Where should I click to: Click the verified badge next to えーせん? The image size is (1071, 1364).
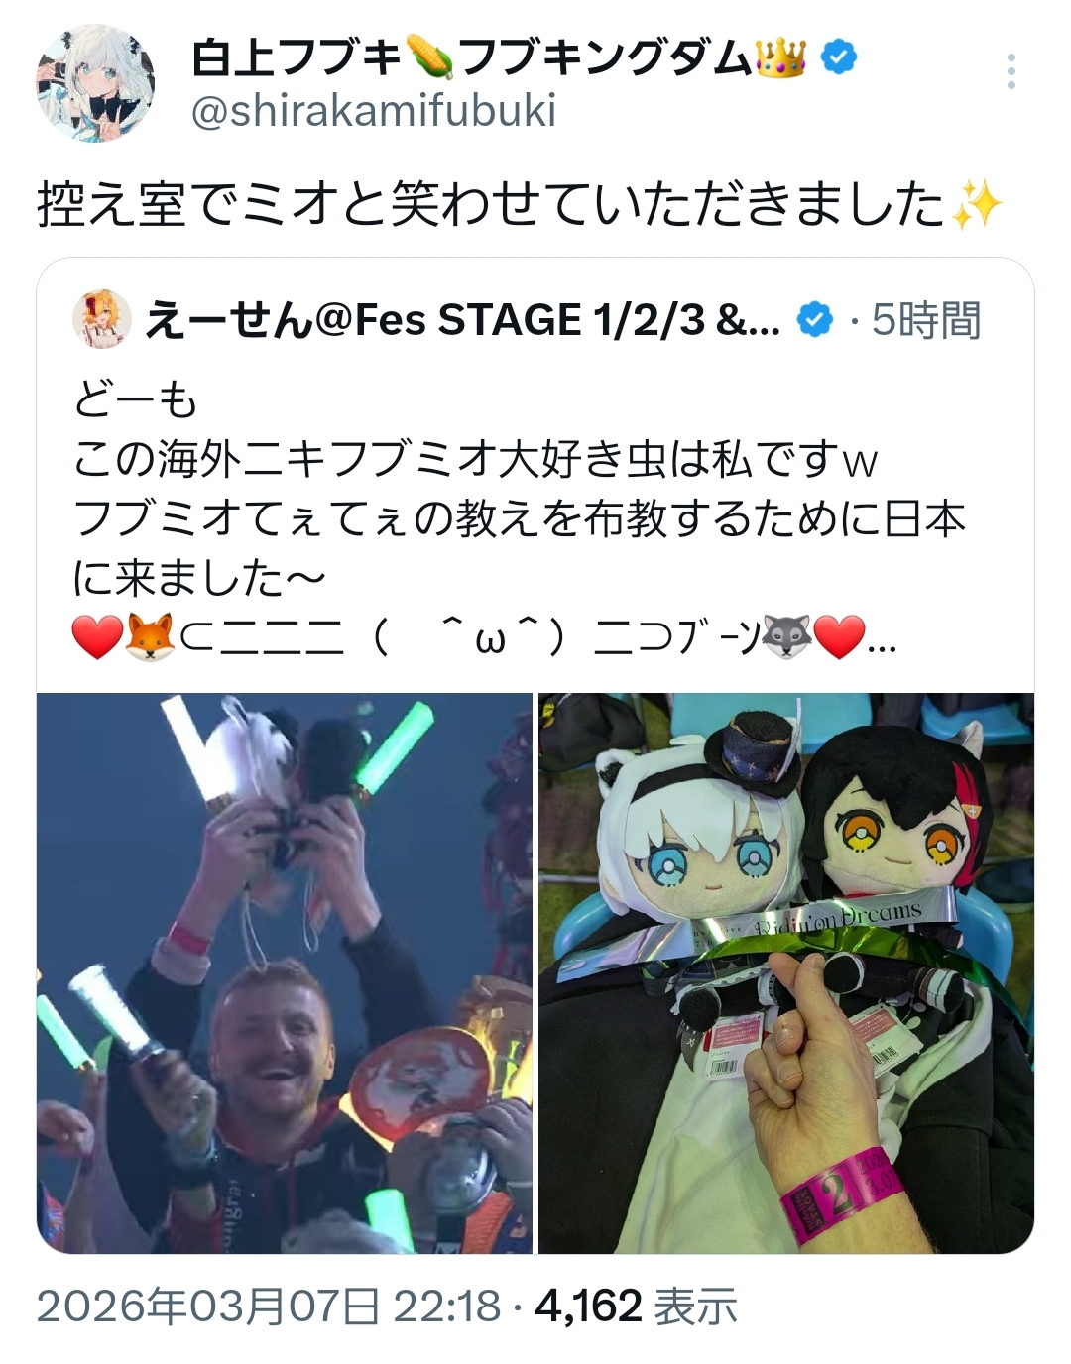(815, 320)
